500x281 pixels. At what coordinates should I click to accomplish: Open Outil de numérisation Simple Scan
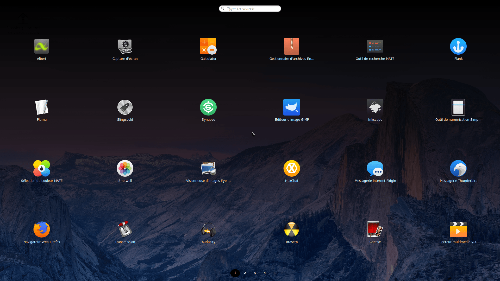pyautogui.click(x=458, y=107)
